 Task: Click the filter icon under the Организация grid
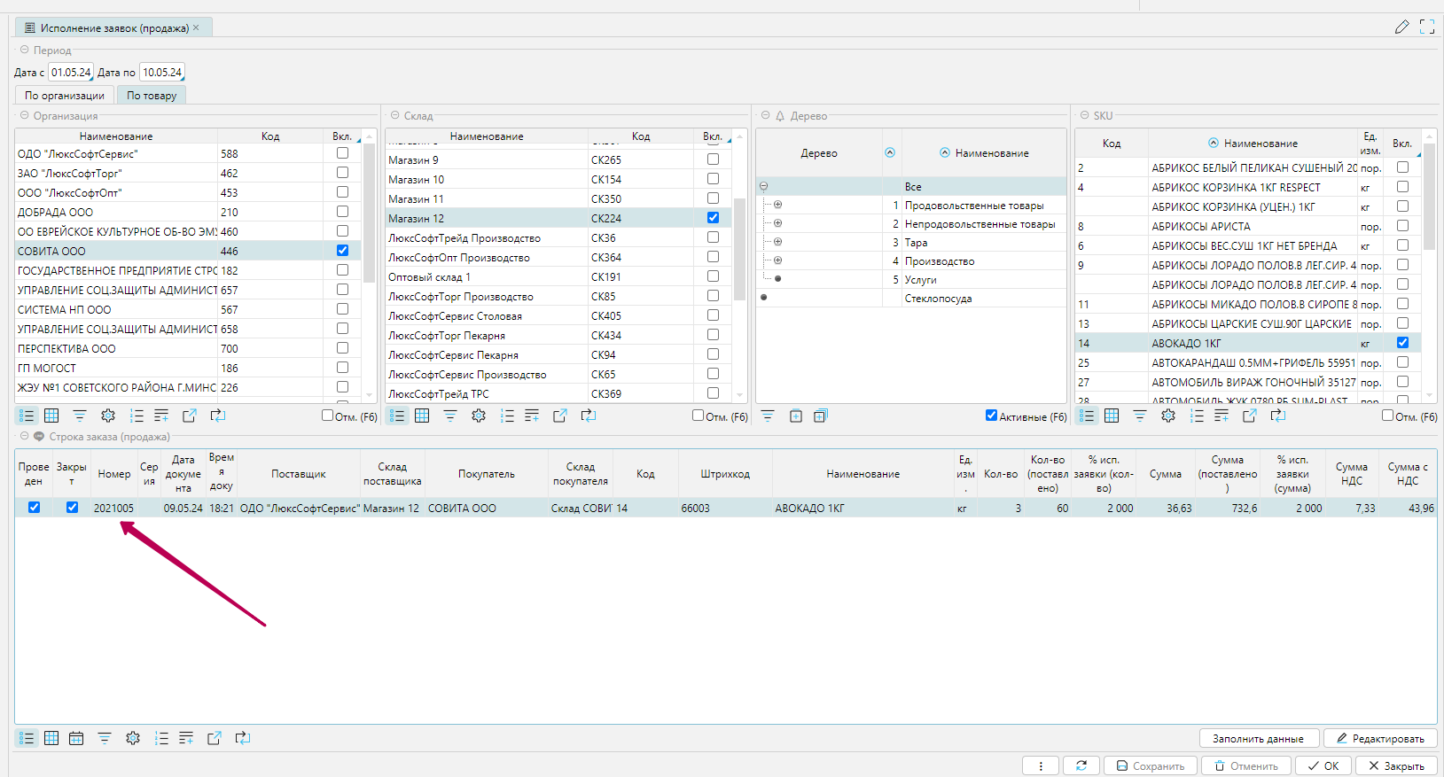click(80, 416)
